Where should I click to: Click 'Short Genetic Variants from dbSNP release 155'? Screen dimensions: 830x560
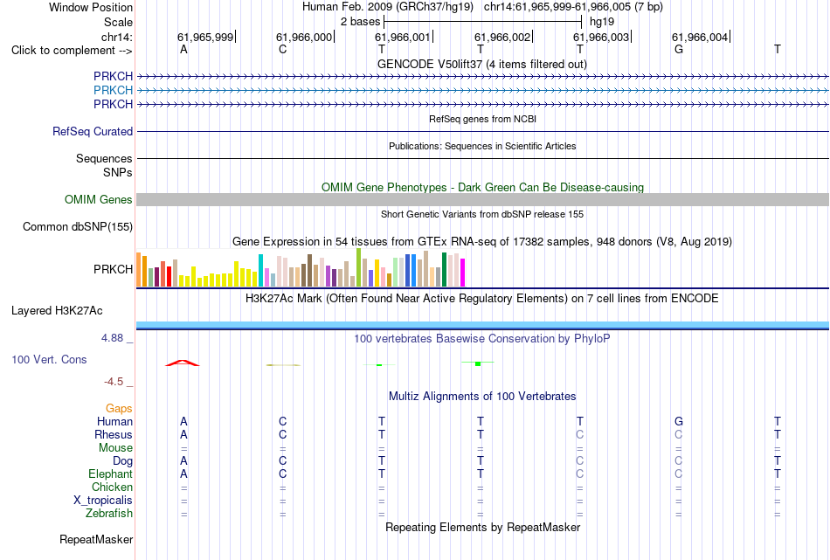tap(482, 214)
